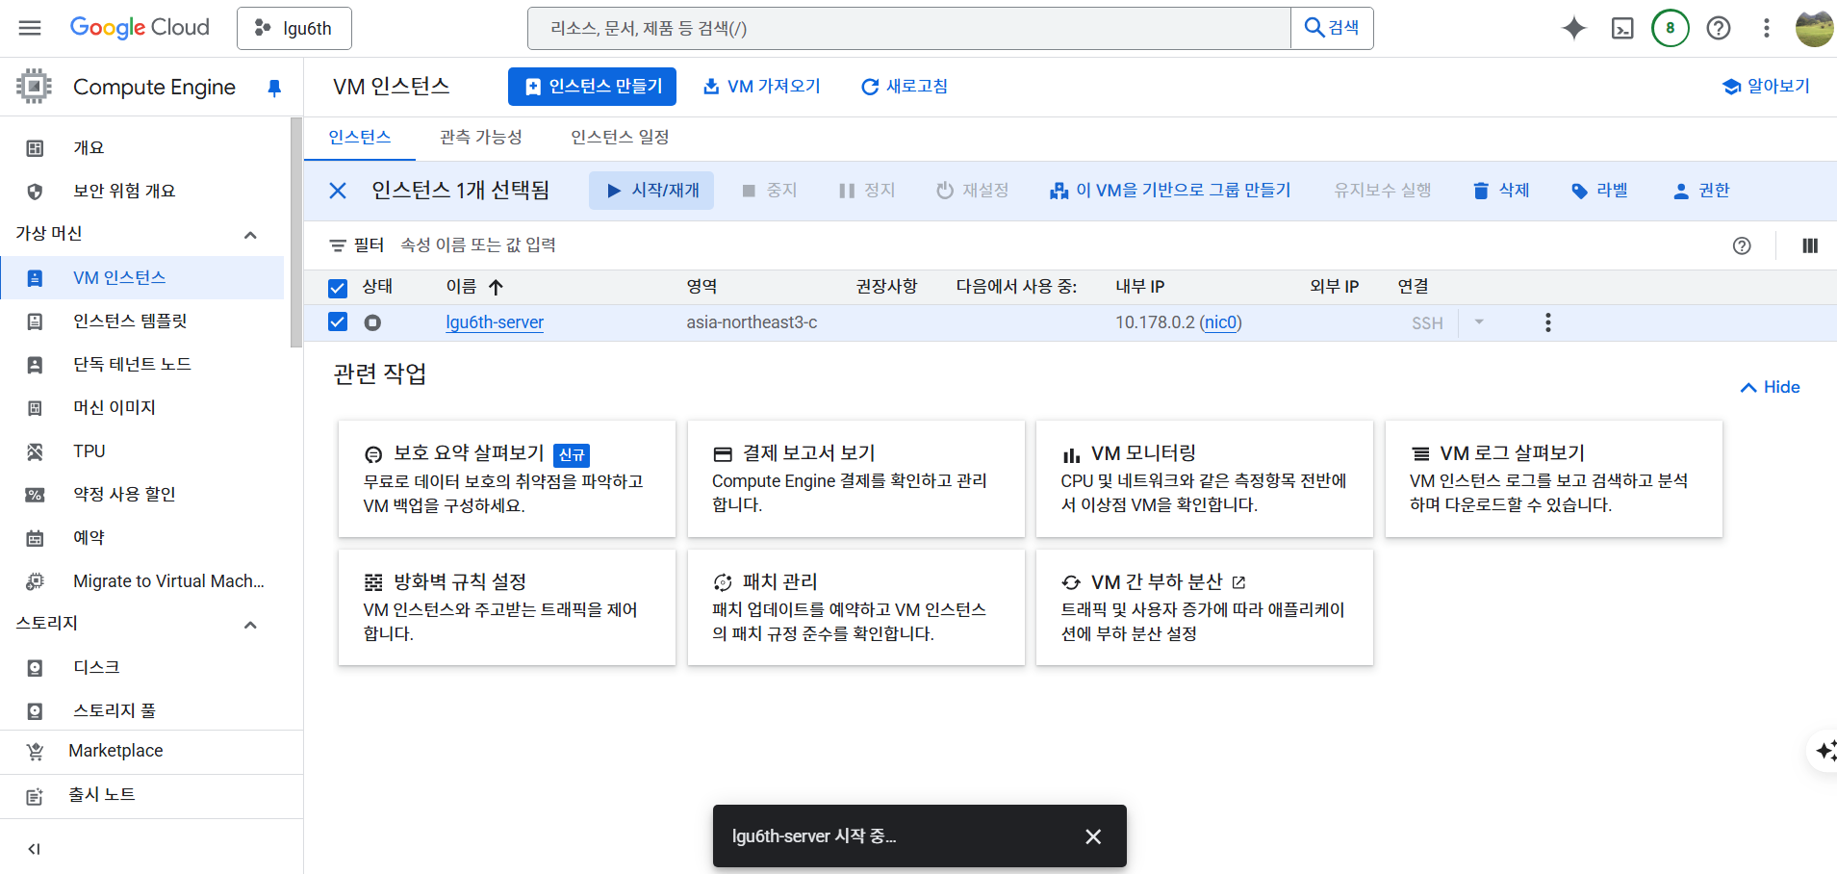Open 인스턴스 템플릿 in sidebar
1837x874 pixels.
(142, 321)
